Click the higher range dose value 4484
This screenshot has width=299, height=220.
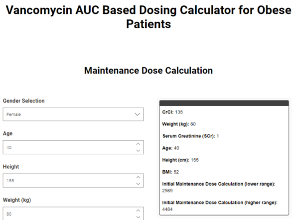(167, 210)
